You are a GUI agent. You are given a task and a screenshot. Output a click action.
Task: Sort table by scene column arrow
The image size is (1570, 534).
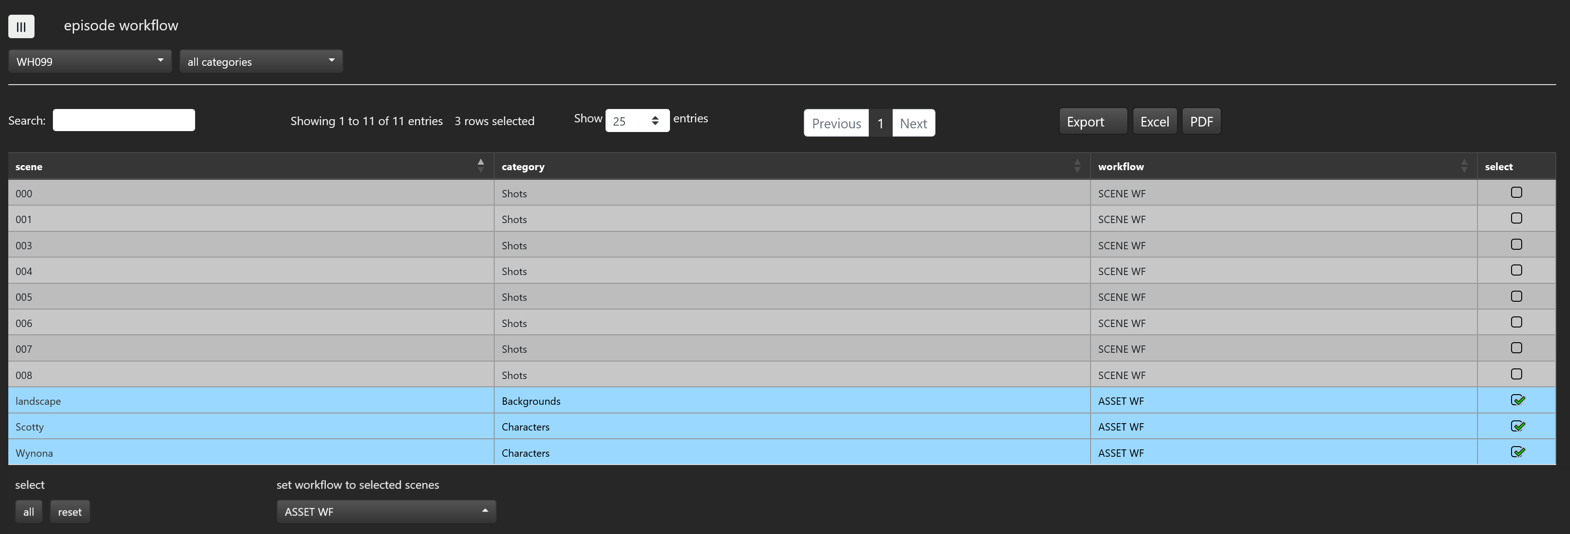coord(480,166)
